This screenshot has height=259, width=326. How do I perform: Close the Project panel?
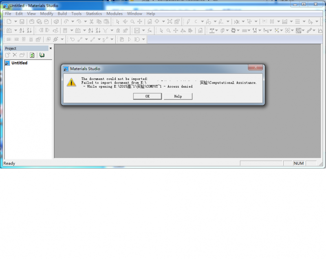51,48
